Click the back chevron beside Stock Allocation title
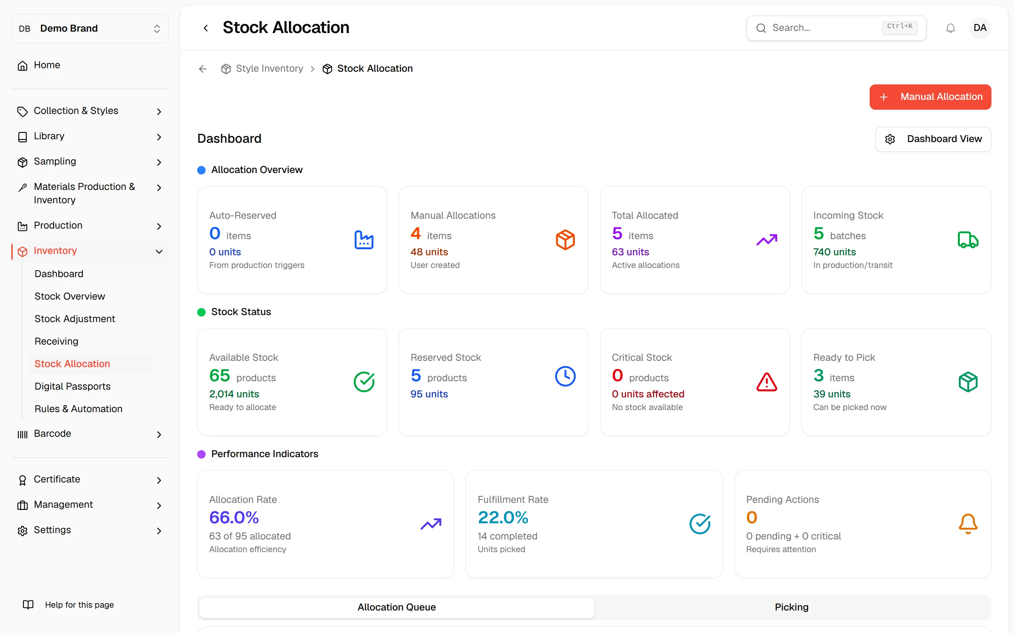 point(206,28)
